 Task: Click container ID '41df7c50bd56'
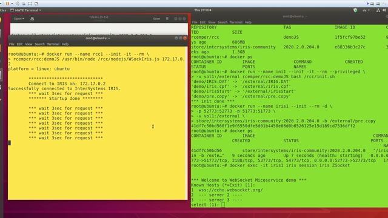[x=206, y=151]
